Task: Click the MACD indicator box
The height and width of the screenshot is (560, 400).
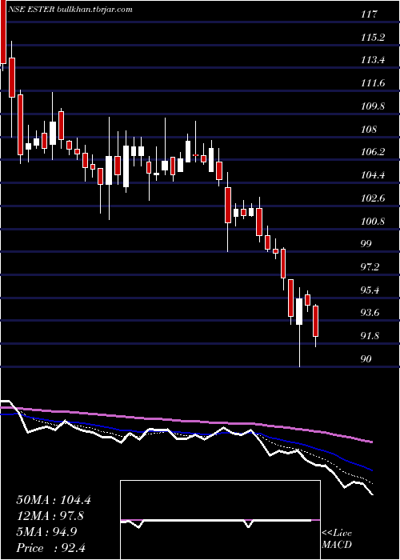Action: pyautogui.click(x=220, y=520)
